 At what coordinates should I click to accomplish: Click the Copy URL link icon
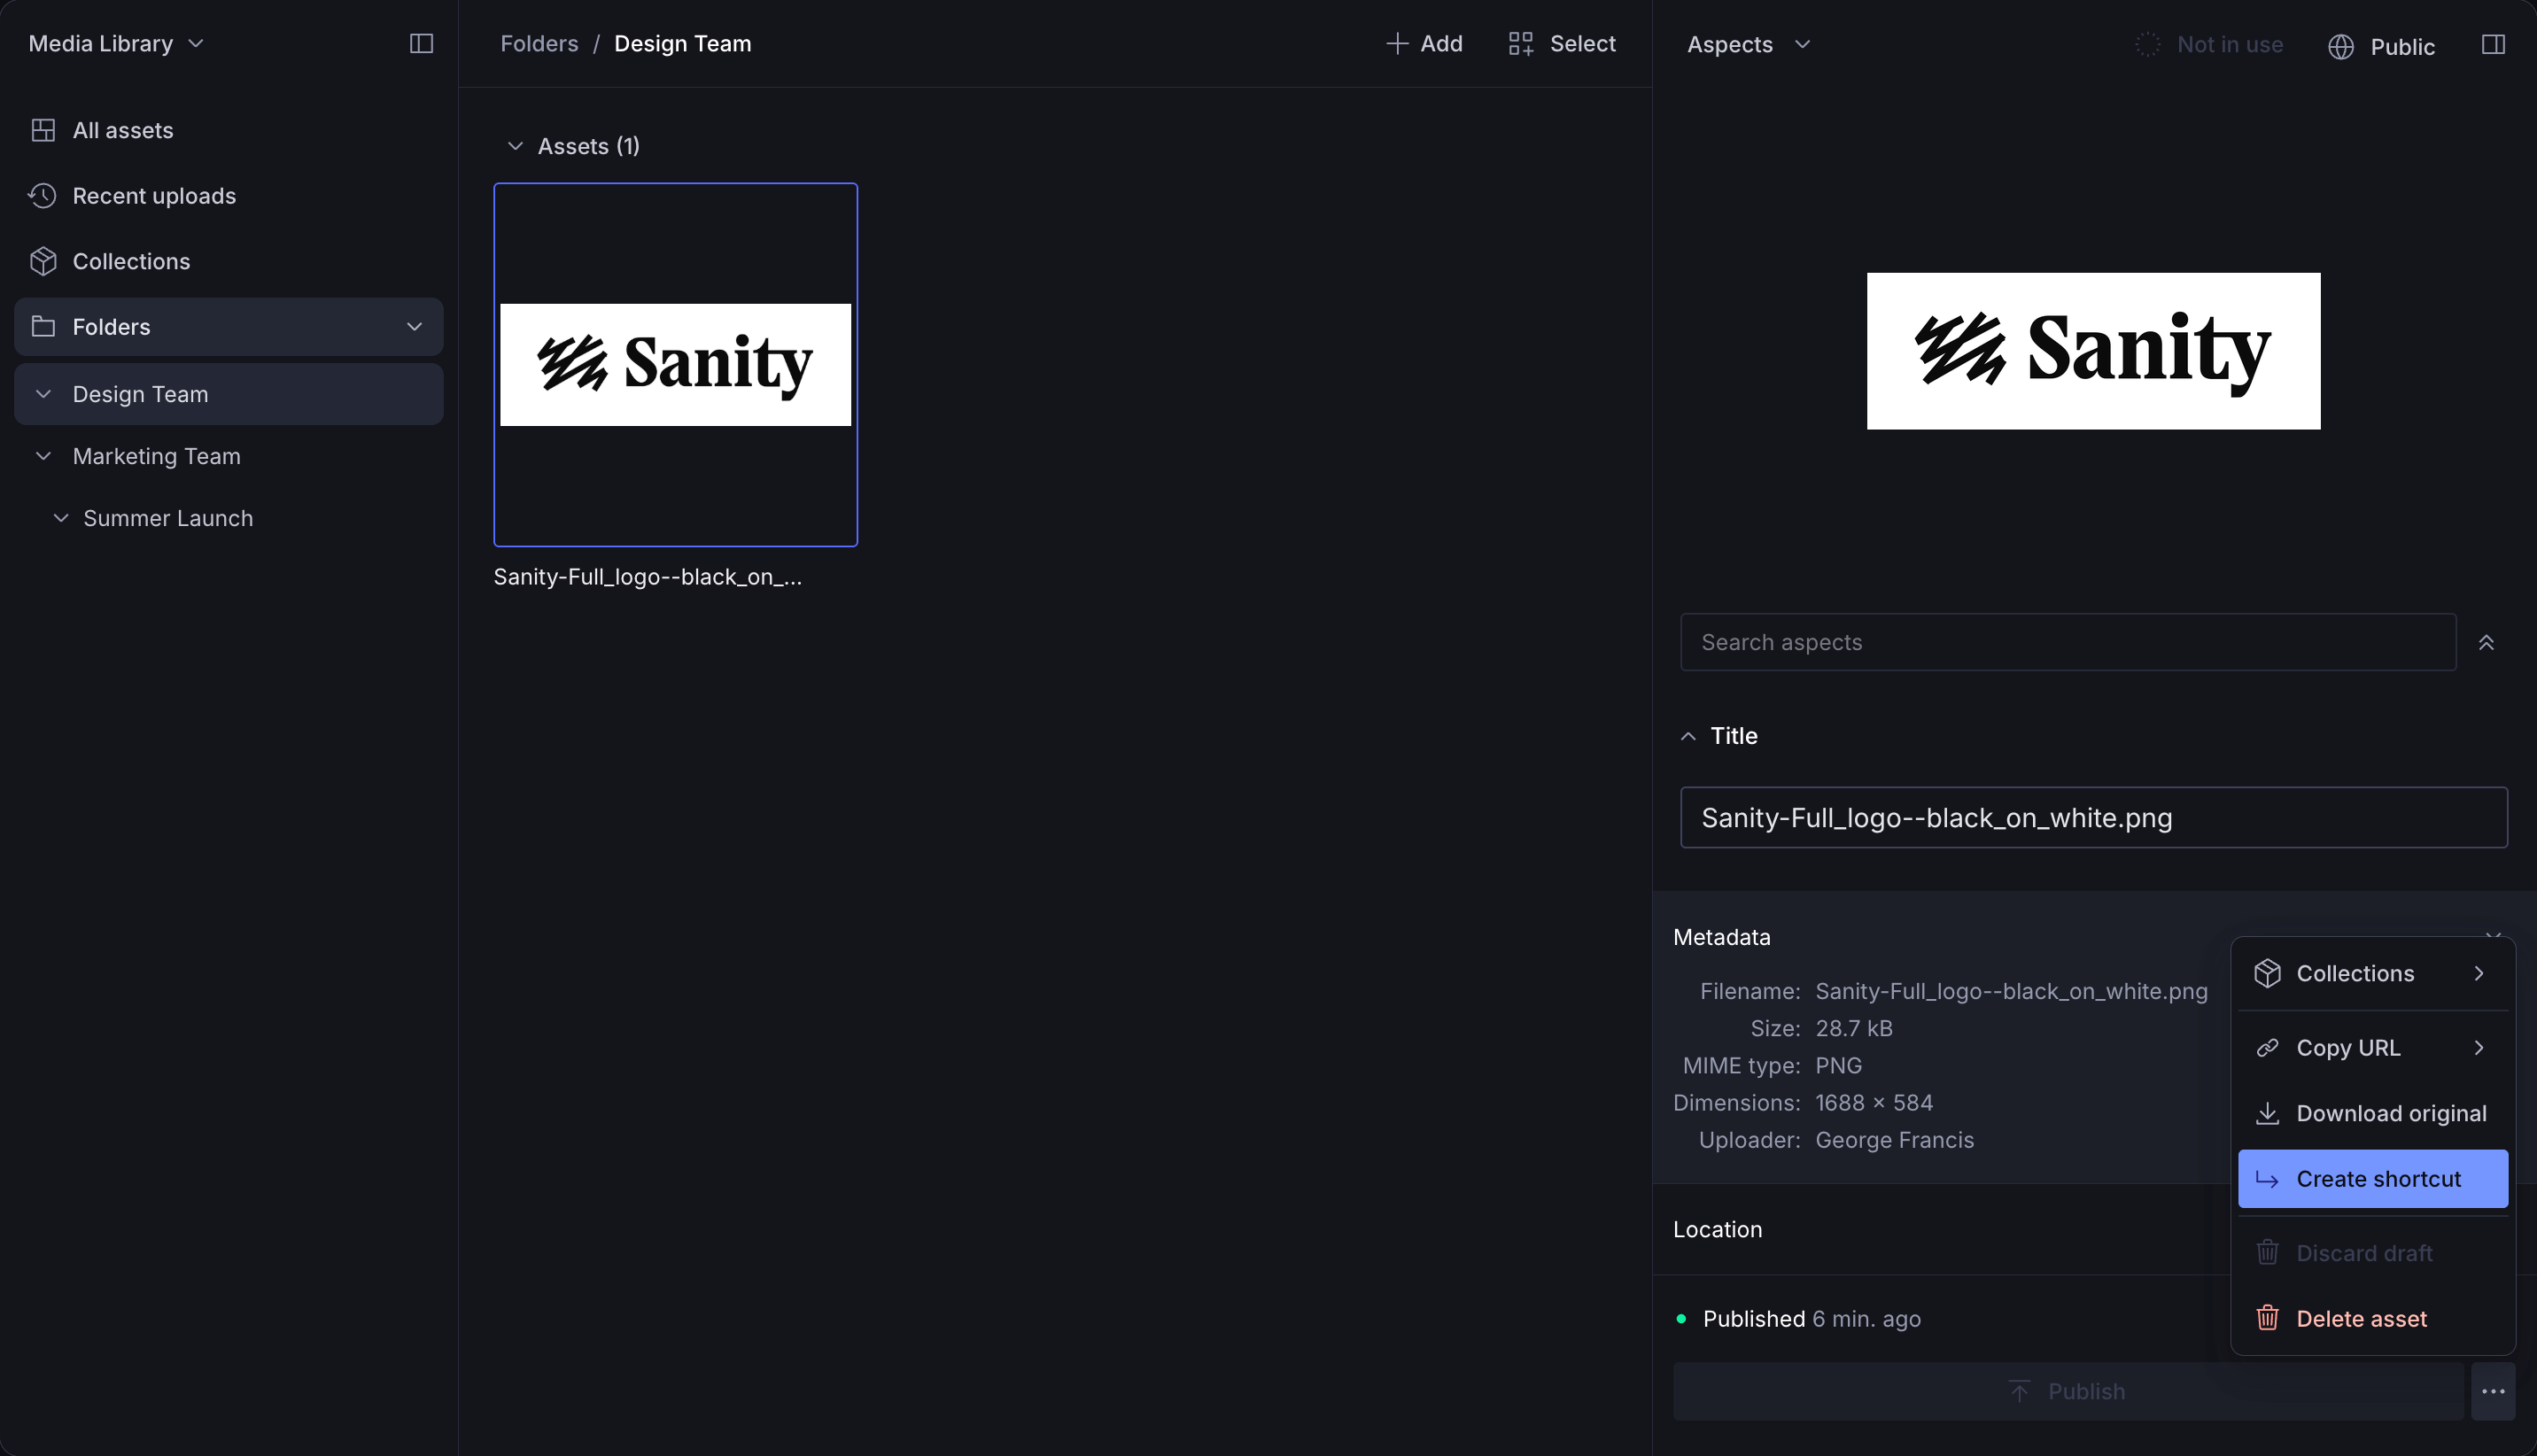(x=2267, y=1048)
